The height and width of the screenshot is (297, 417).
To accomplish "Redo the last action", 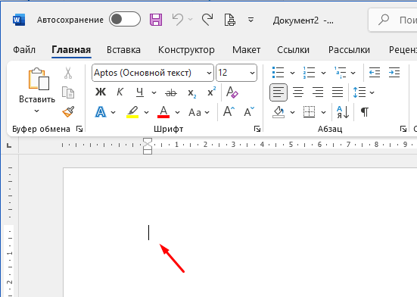I will [207, 20].
